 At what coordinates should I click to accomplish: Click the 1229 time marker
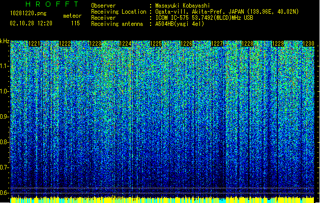click(x=278, y=44)
